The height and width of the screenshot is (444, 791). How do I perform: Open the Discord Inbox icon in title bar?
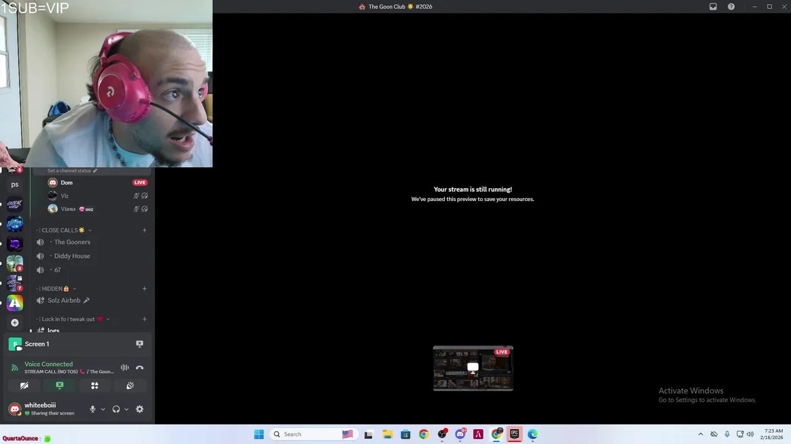[713, 7]
